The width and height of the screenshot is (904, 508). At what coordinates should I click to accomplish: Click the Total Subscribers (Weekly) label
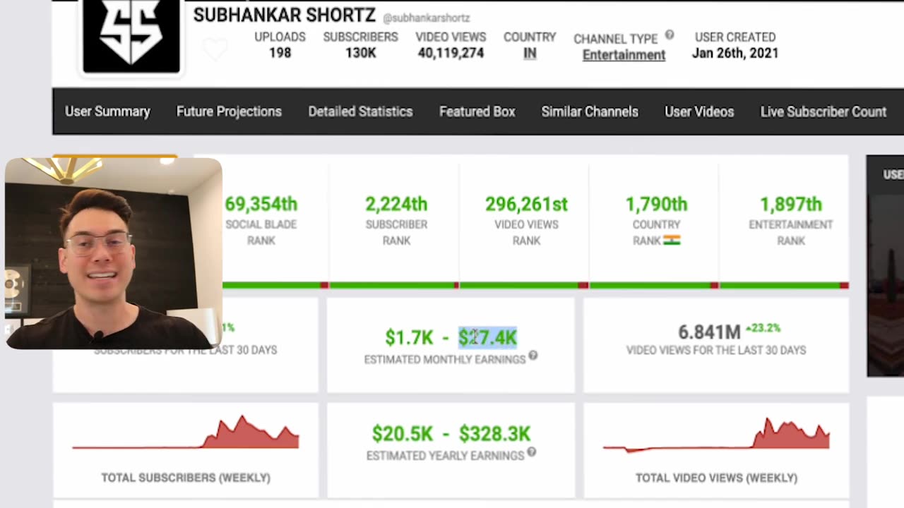point(186,478)
